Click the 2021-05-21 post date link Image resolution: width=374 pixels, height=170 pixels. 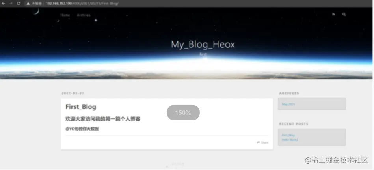(x=73, y=93)
